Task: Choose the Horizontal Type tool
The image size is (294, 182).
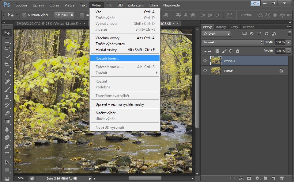Action: 7,154
